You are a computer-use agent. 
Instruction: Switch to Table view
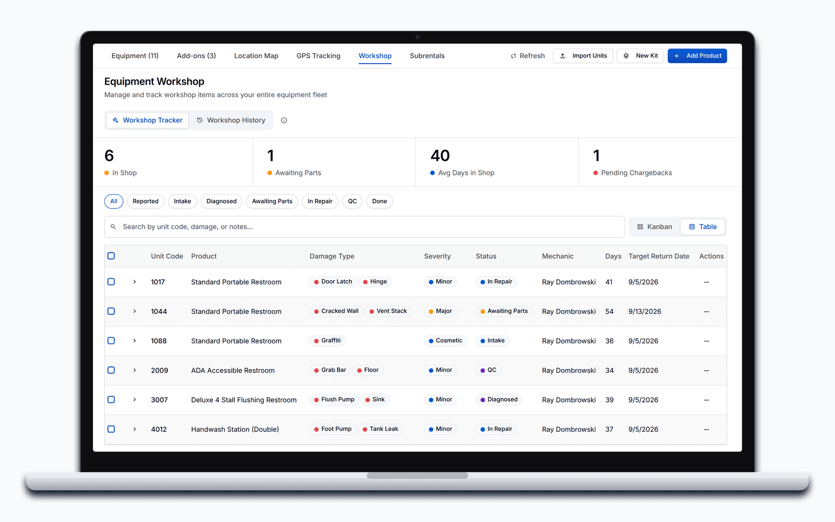click(702, 227)
